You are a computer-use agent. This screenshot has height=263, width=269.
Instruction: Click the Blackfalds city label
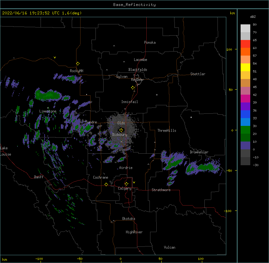click(138, 70)
